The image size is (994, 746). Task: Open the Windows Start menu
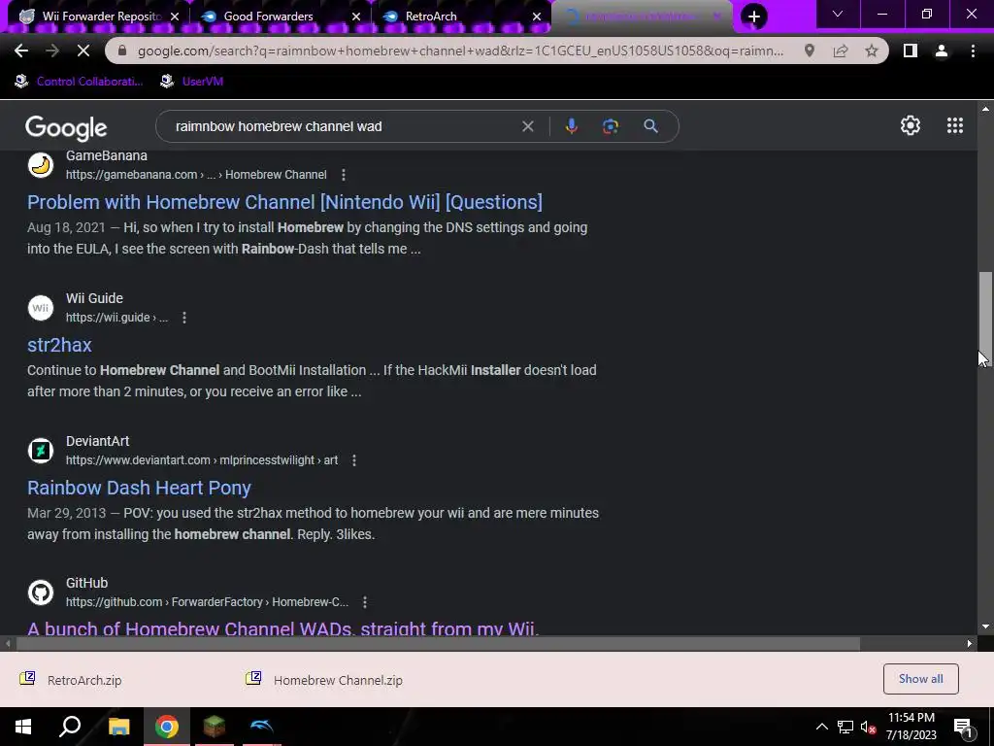(x=23, y=727)
